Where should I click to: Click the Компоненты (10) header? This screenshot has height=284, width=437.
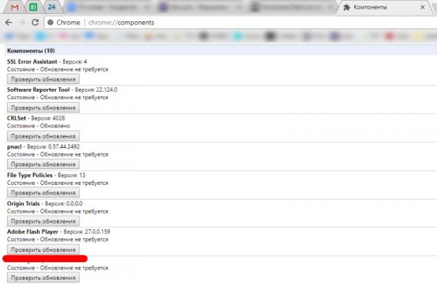click(31, 51)
